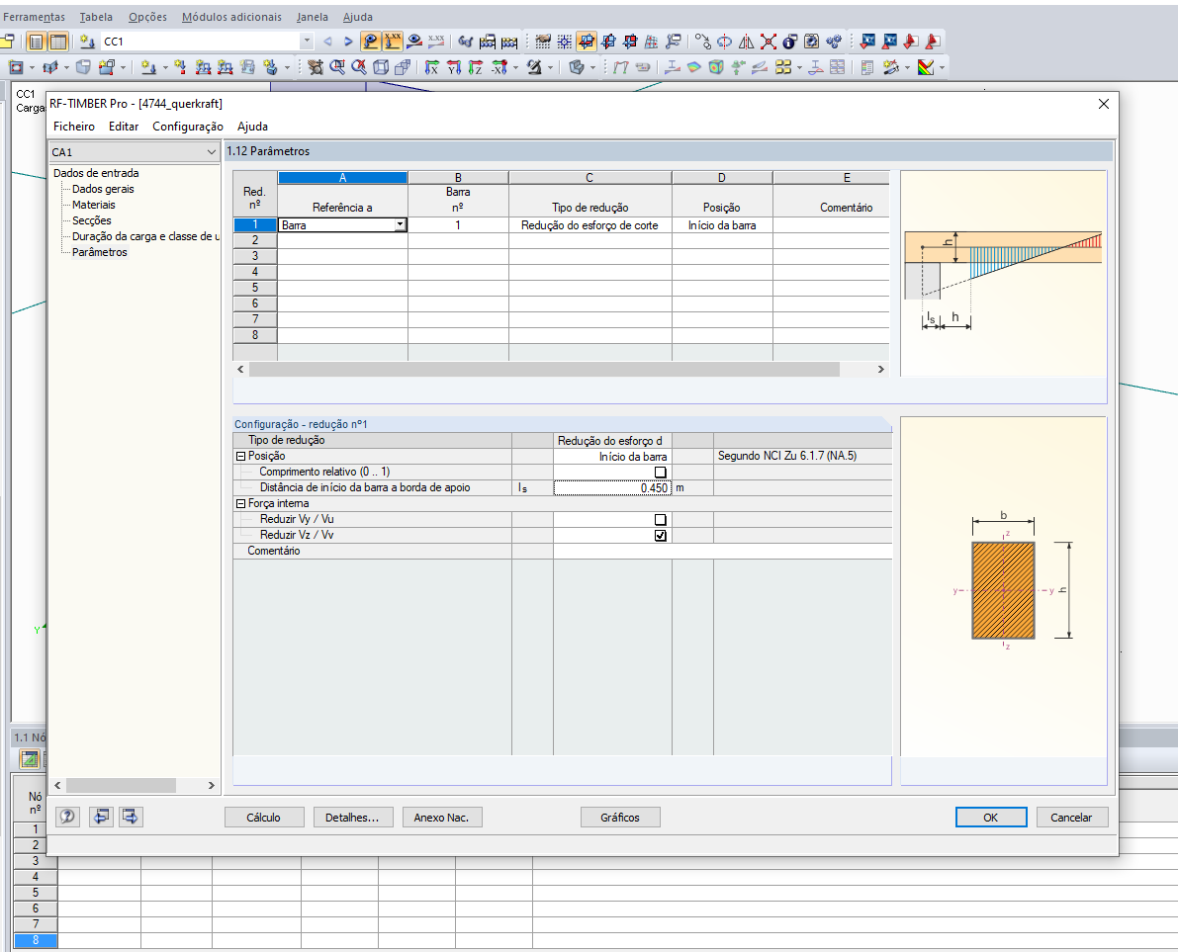This screenshot has width=1178, height=952.
Task: Select Secções in the tree
Action: pyautogui.click(x=92, y=220)
